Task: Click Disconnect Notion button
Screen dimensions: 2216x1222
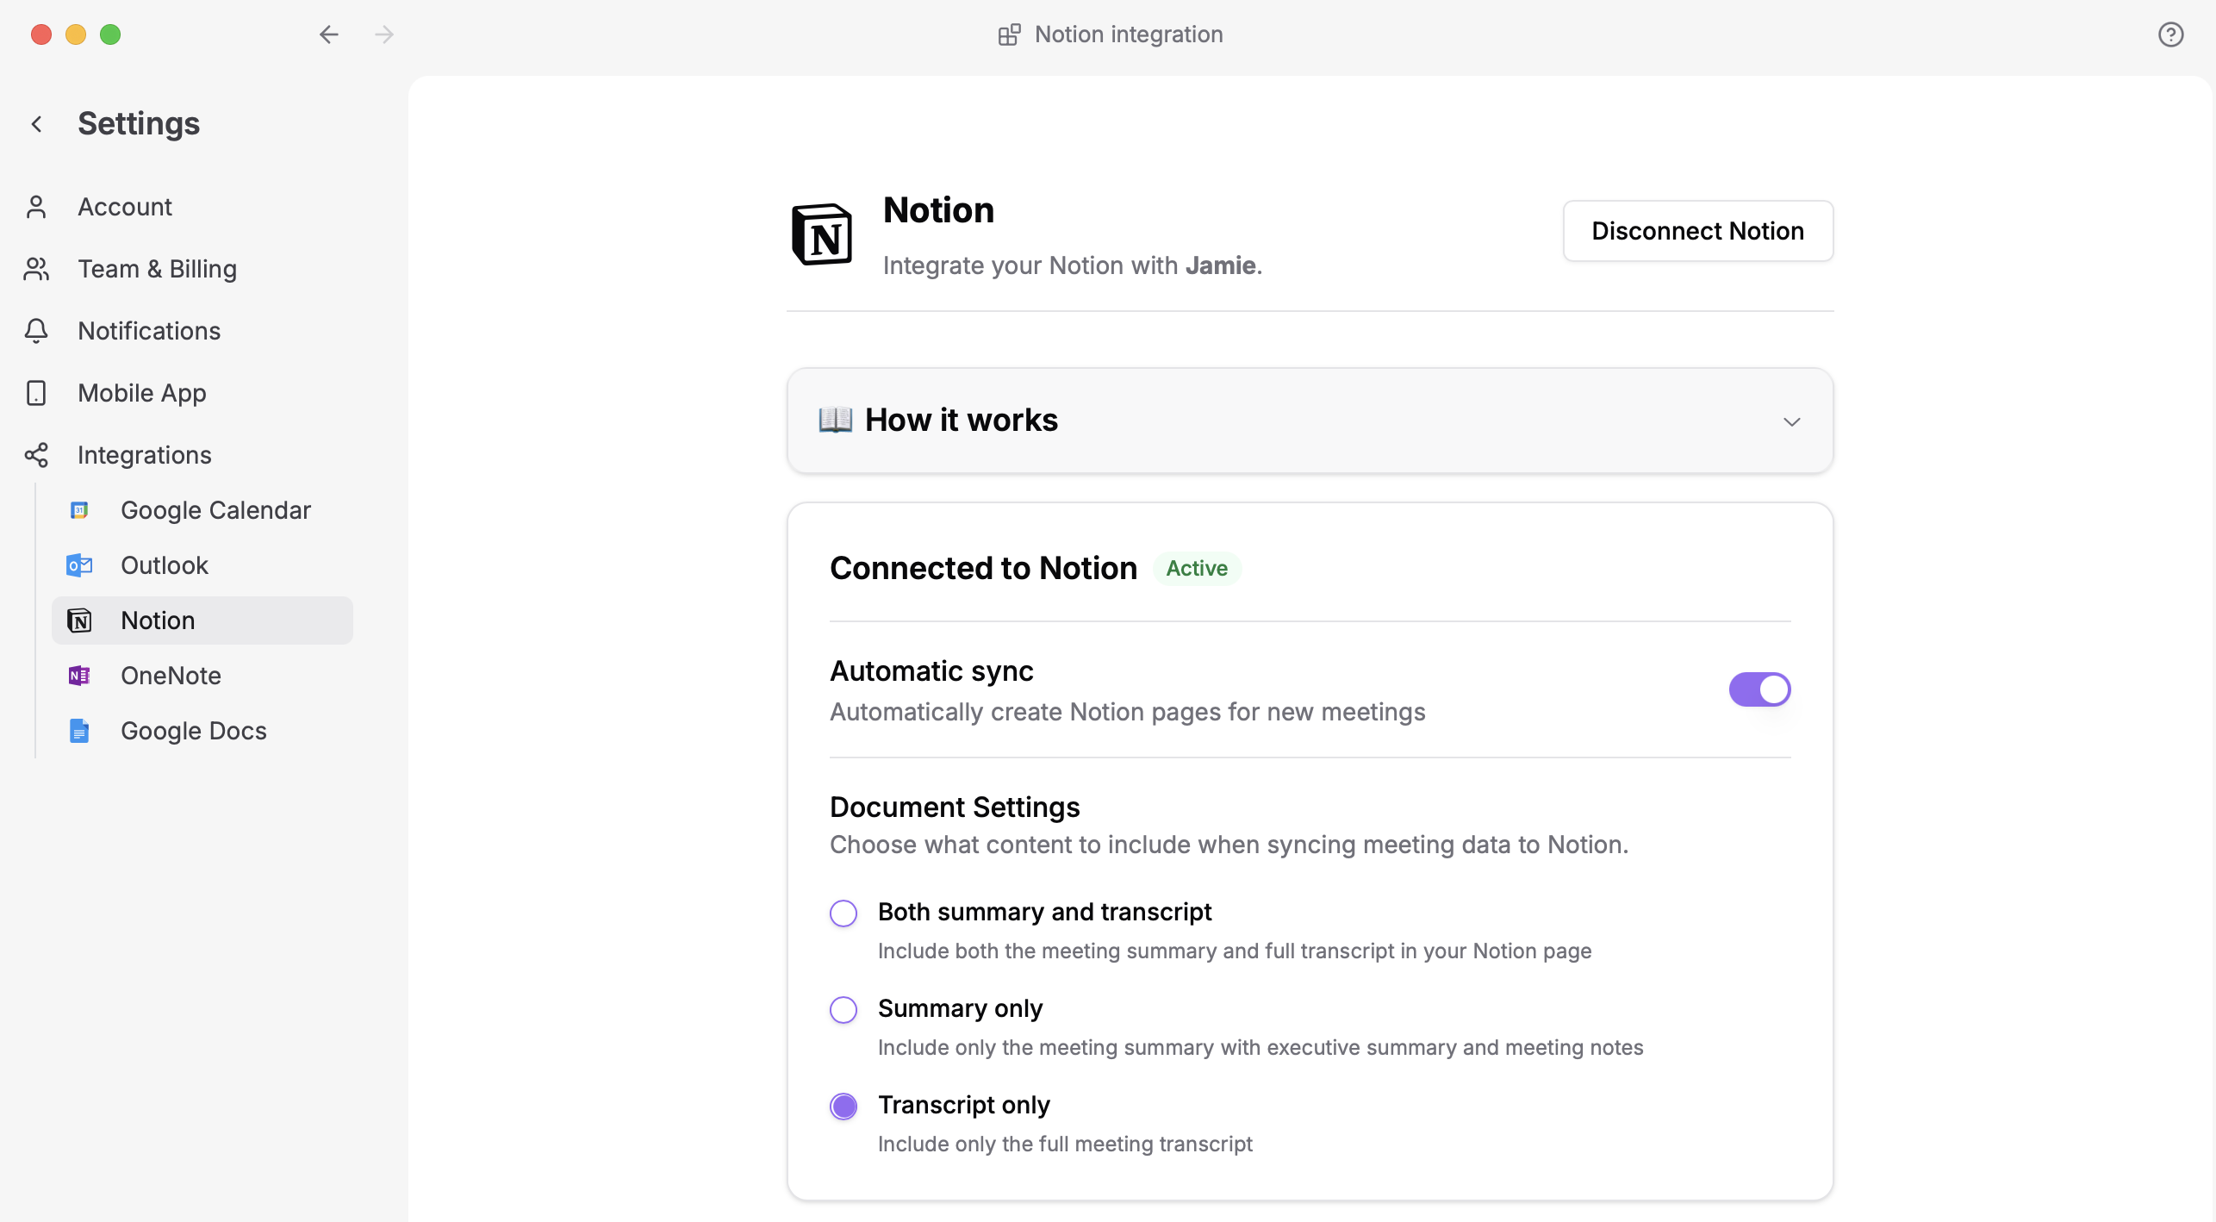Action: pyautogui.click(x=1697, y=231)
